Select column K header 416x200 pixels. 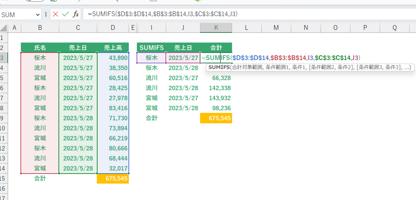216,28
